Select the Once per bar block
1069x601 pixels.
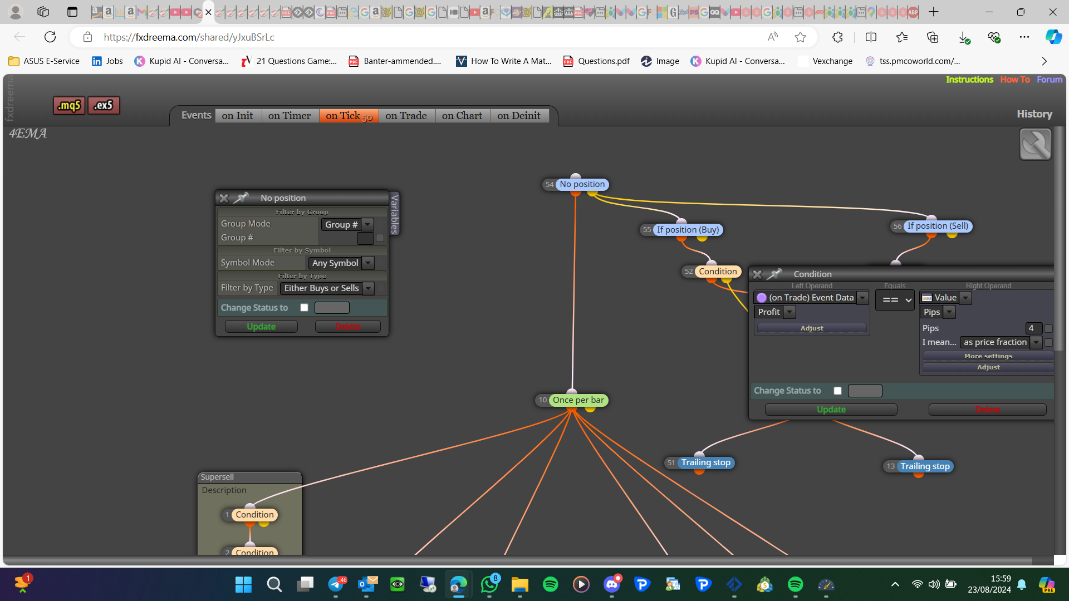pyautogui.click(x=578, y=400)
